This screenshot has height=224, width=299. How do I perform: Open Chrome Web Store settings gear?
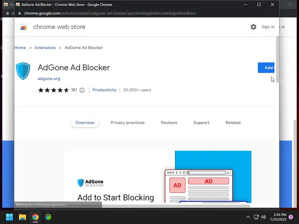(x=253, y=27)
